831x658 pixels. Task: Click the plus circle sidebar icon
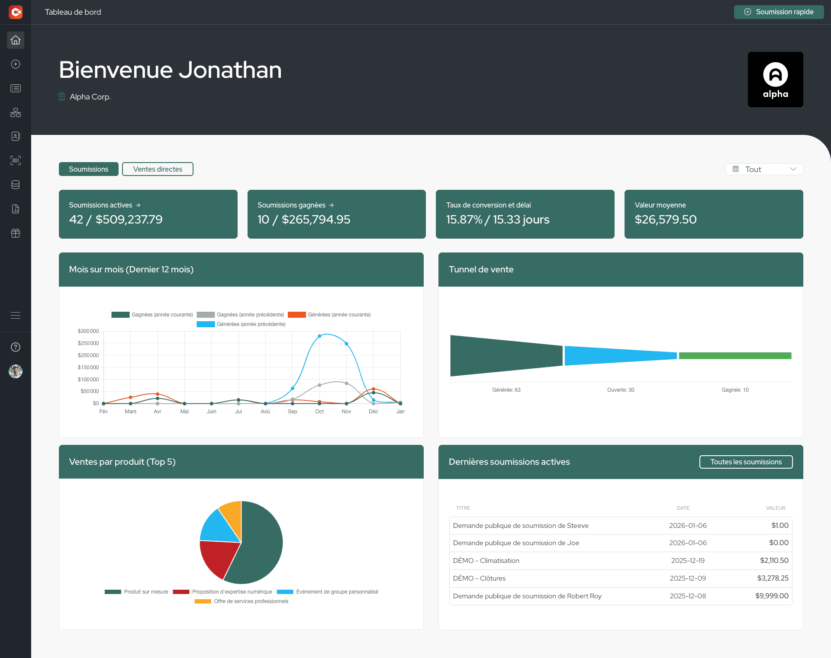16,64
